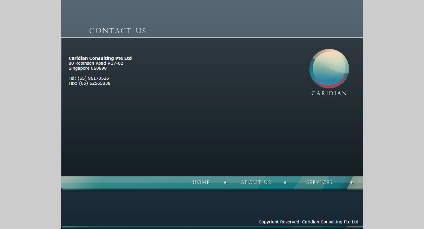This screenshot has width=424, height=229.
Task: Click the Caridian sphere logo
Action: (x=329, y=68)
